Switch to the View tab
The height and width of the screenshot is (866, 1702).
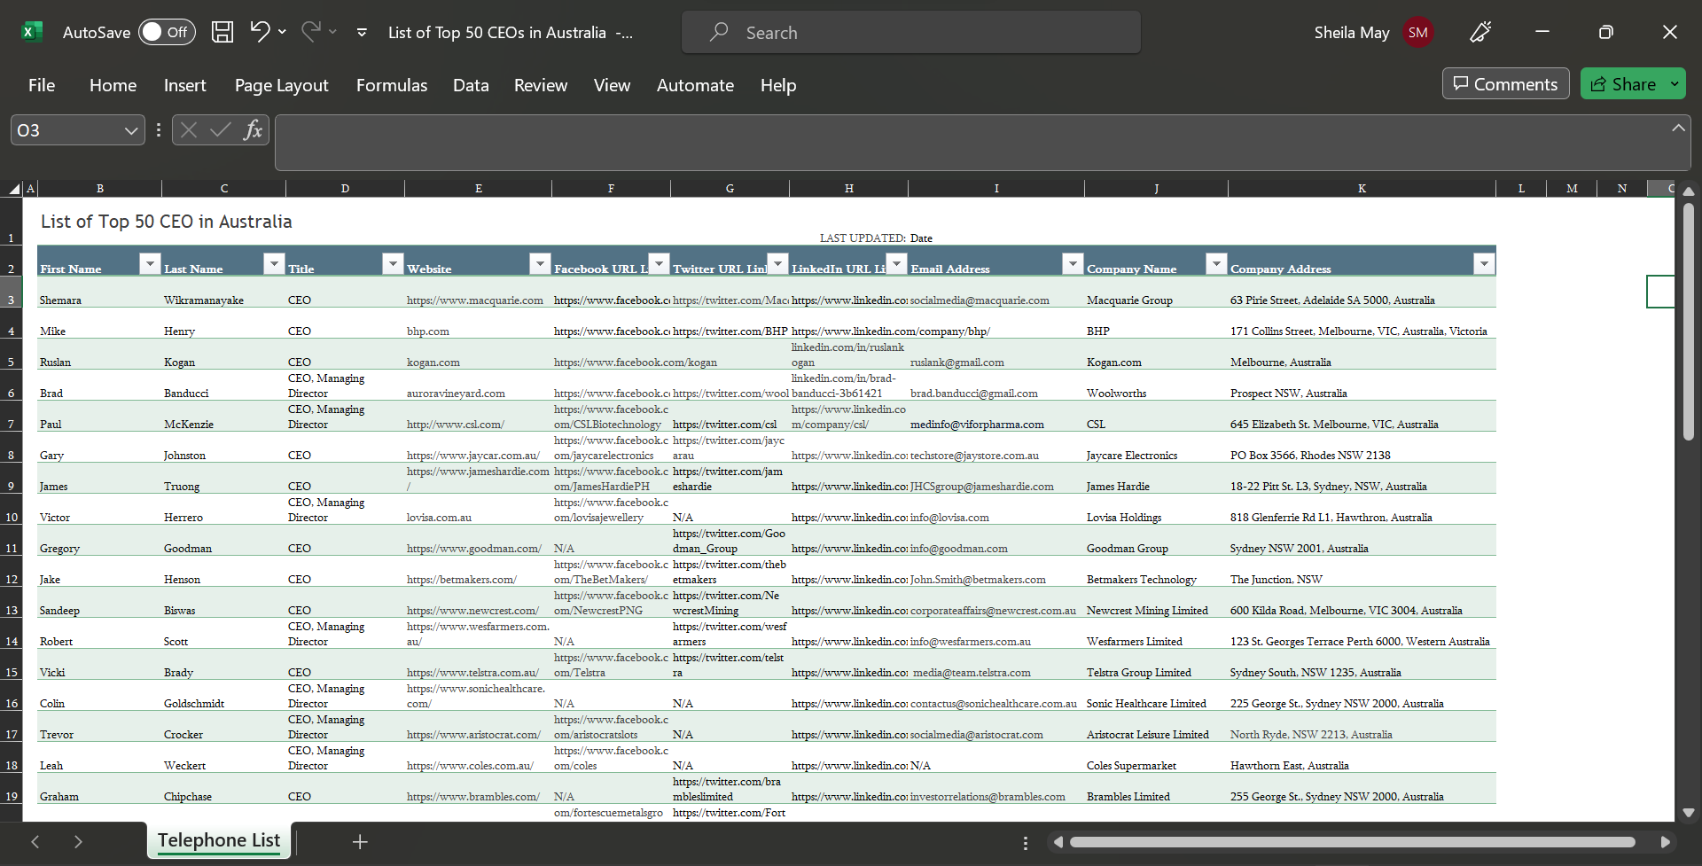pos(612,85)
